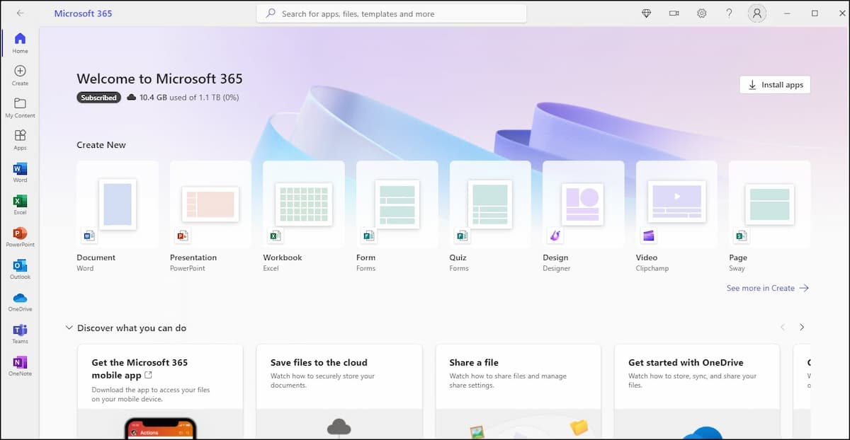Click the Install apps button

tap(774, 84)
